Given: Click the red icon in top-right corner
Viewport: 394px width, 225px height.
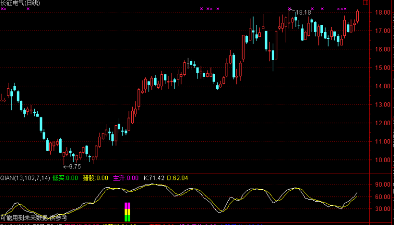Looking at the screenshot, I should click(366, 3).
